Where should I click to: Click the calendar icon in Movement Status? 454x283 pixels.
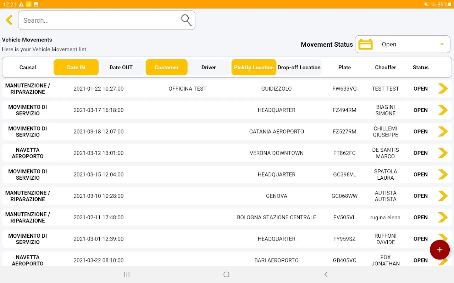pos(365,45)
